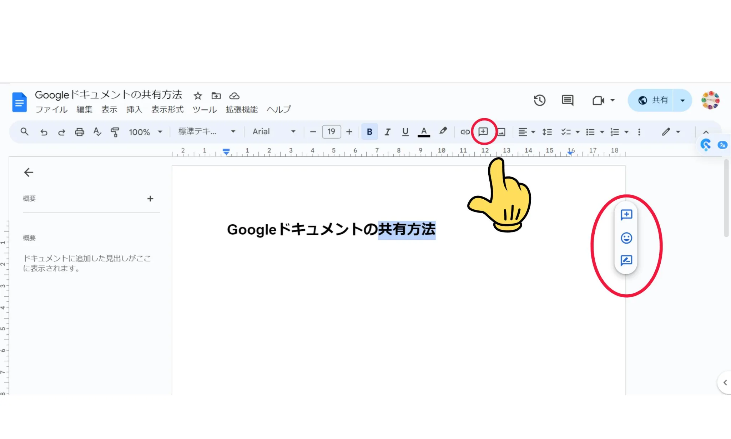This screenshot has width=731, height=439.
Task: Add a comment from the toolbar
Action: coord(483,132)
